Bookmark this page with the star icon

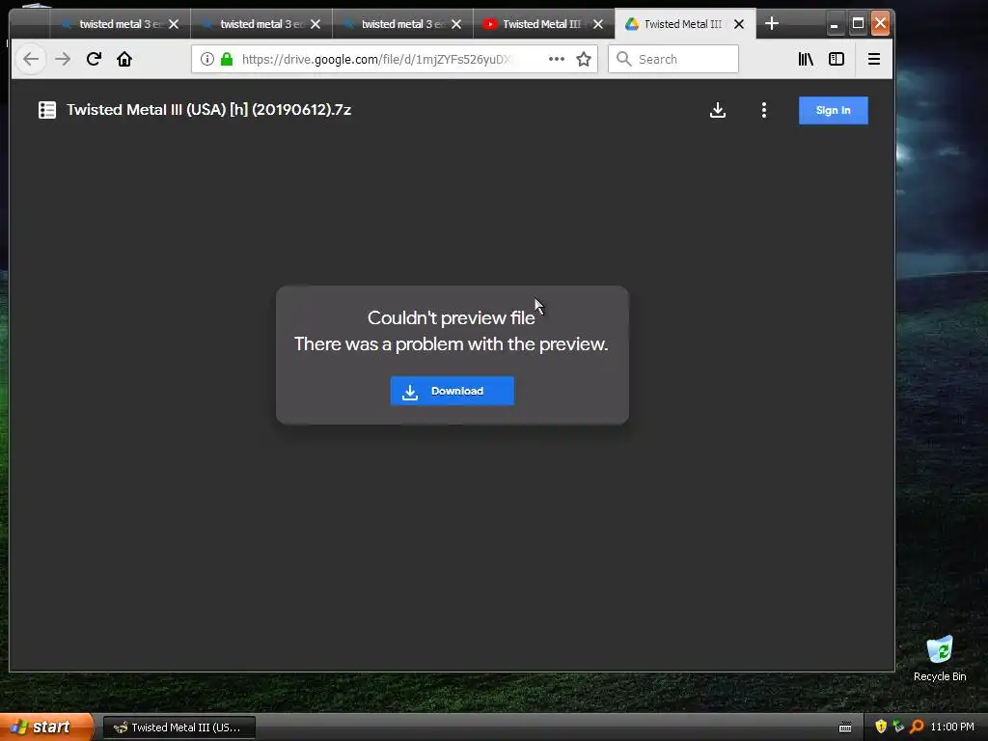click(x=584, y=59)
